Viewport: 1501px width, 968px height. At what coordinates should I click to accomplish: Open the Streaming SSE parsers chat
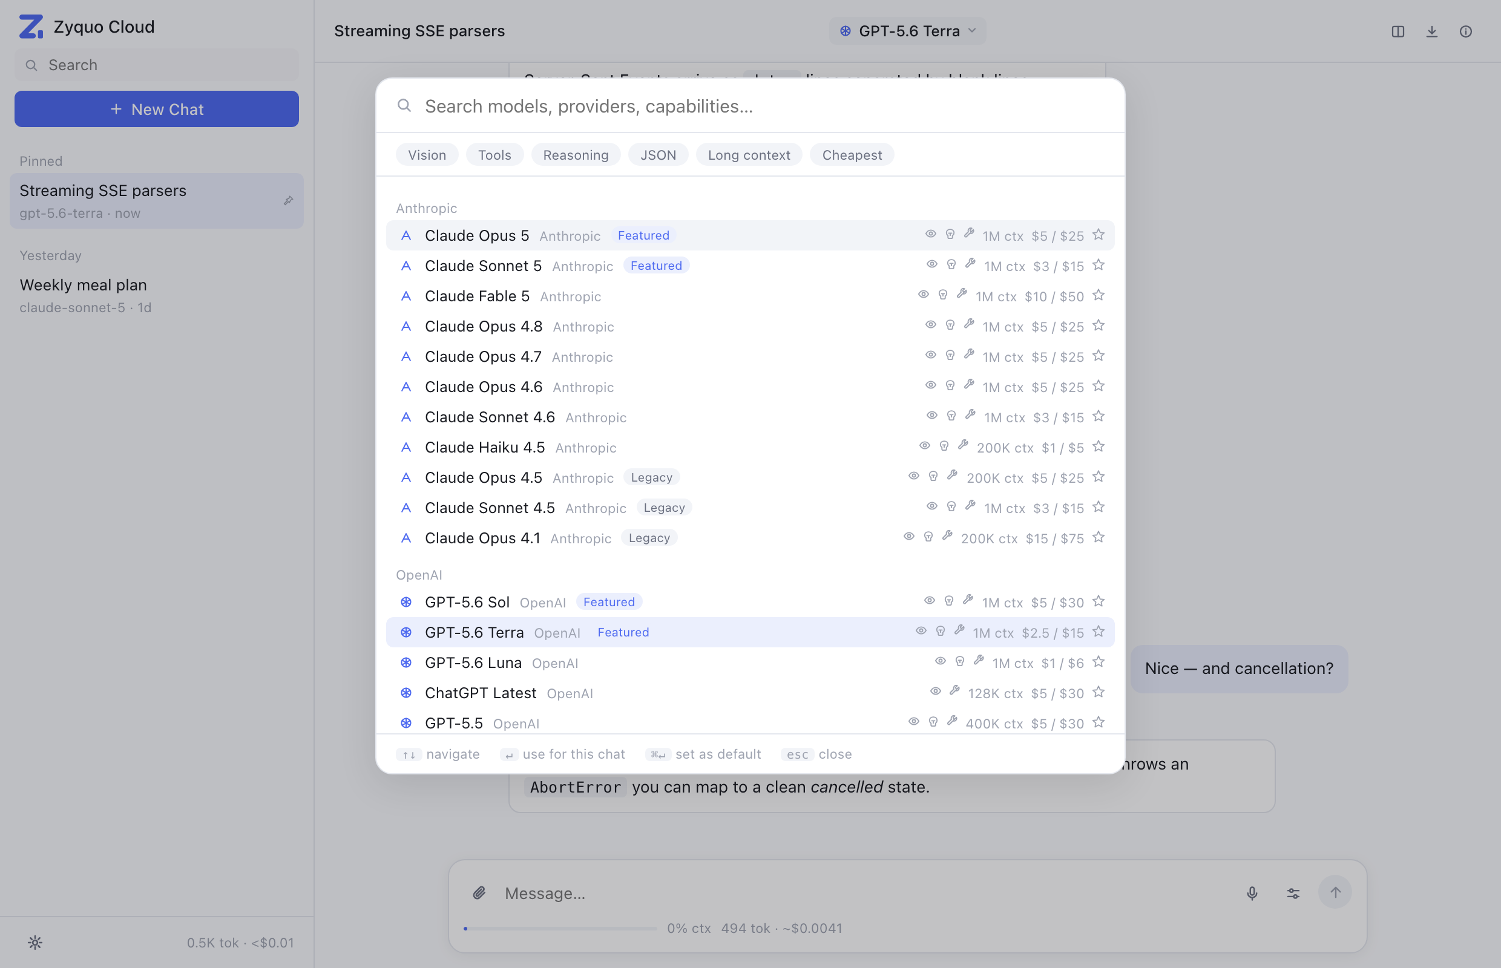point(157,200)
